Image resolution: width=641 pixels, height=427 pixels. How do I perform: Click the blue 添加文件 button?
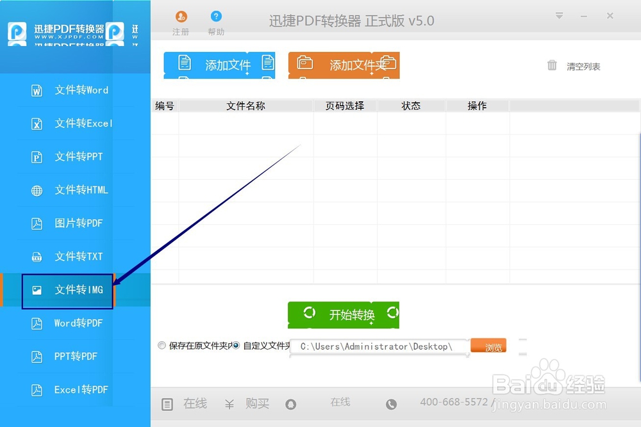point(219,65)
